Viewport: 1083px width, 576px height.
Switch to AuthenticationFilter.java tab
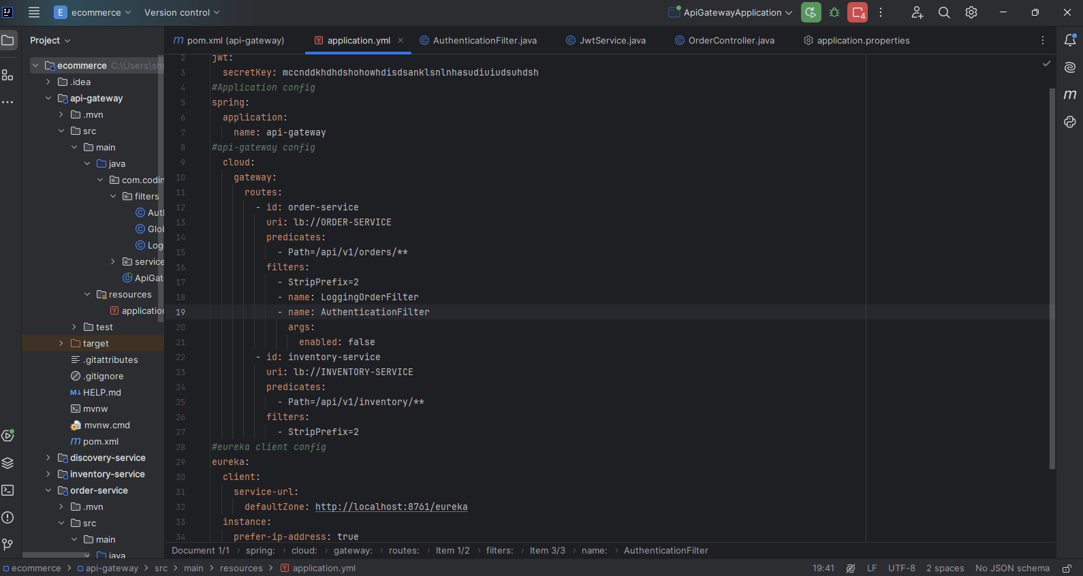point(478,40)
